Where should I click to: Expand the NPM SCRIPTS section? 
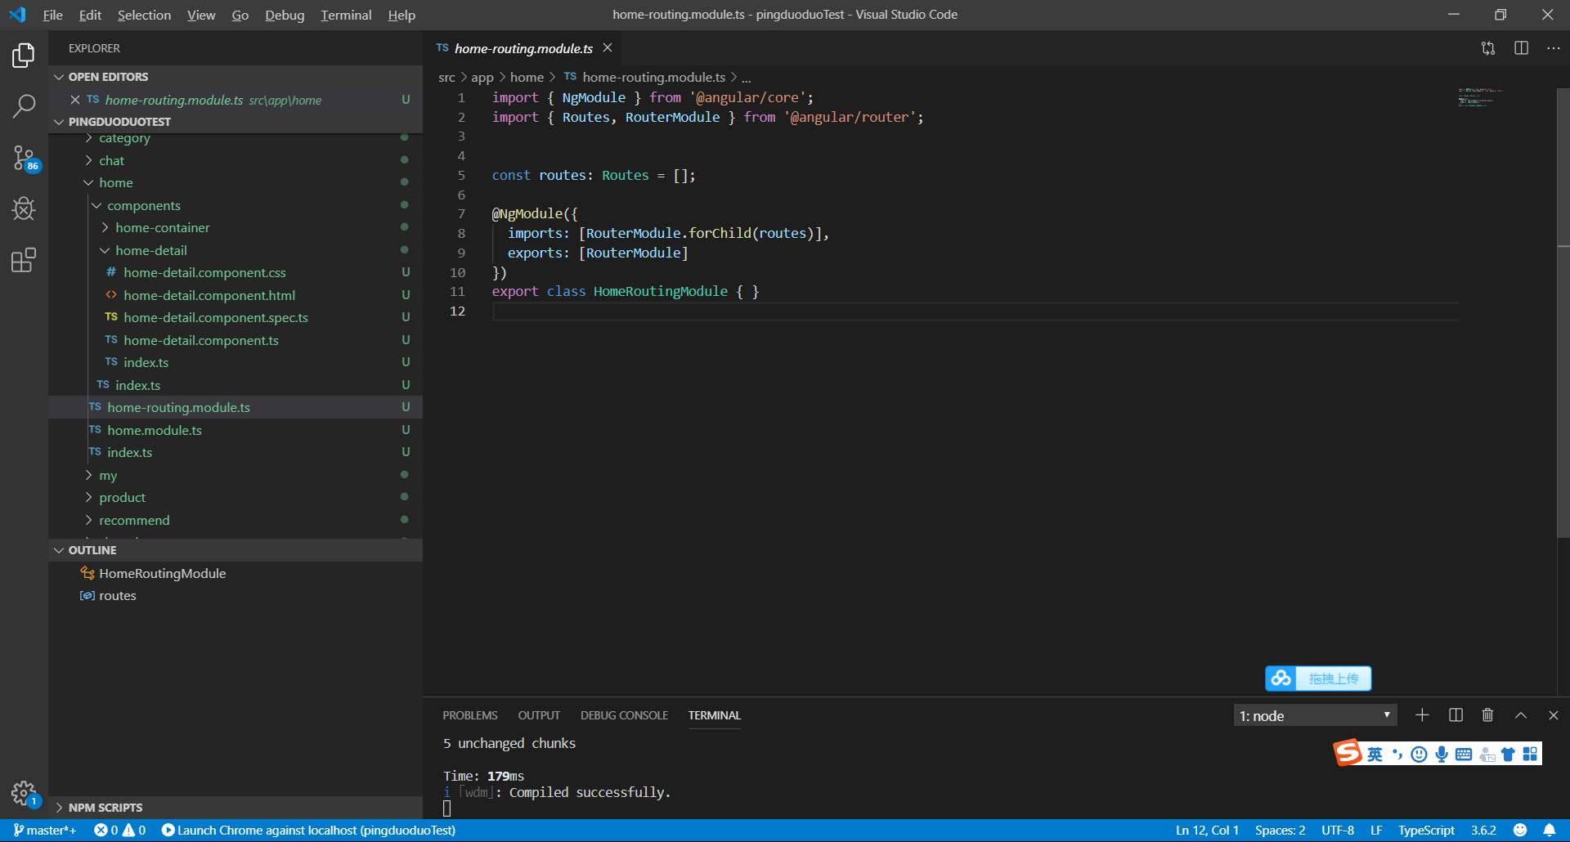point(235,808)
